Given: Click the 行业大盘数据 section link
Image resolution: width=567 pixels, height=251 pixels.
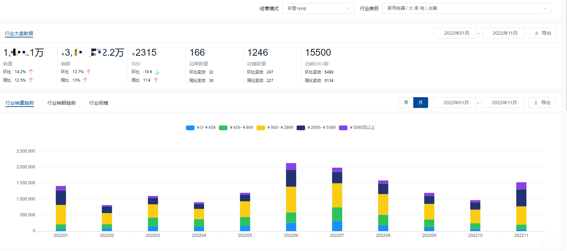Looking at the screenshot, I should [19, 33].
